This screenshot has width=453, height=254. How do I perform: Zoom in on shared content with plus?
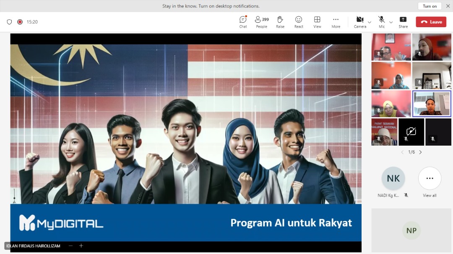pyautogui.click(x=81, y=246)
